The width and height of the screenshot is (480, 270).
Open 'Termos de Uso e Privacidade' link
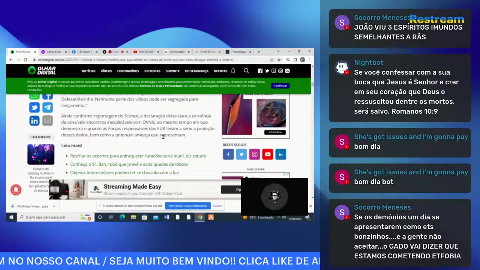tap(161, 86)
